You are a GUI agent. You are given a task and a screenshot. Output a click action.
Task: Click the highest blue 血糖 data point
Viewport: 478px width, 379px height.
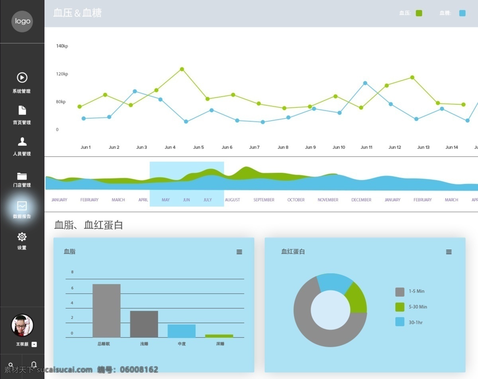[365, 83]
